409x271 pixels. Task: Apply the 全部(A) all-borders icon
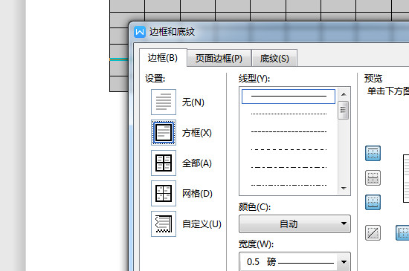(164, 163)
